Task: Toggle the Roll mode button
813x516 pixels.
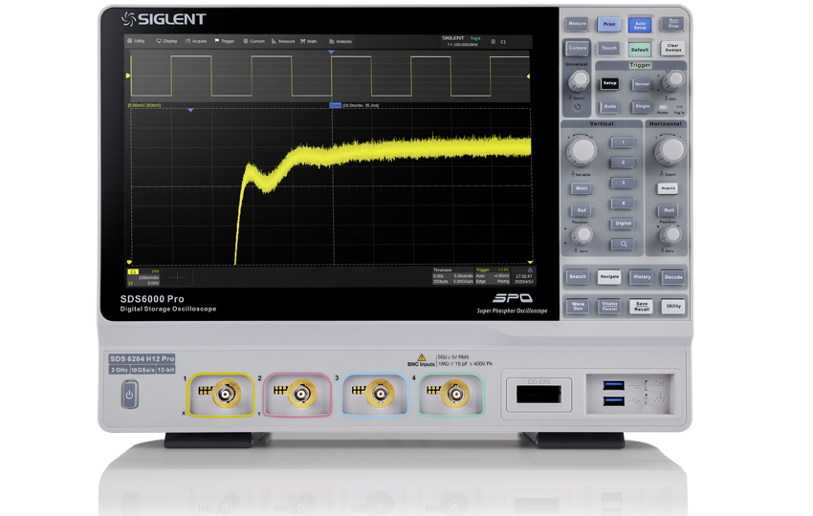Action: point(669,210)
